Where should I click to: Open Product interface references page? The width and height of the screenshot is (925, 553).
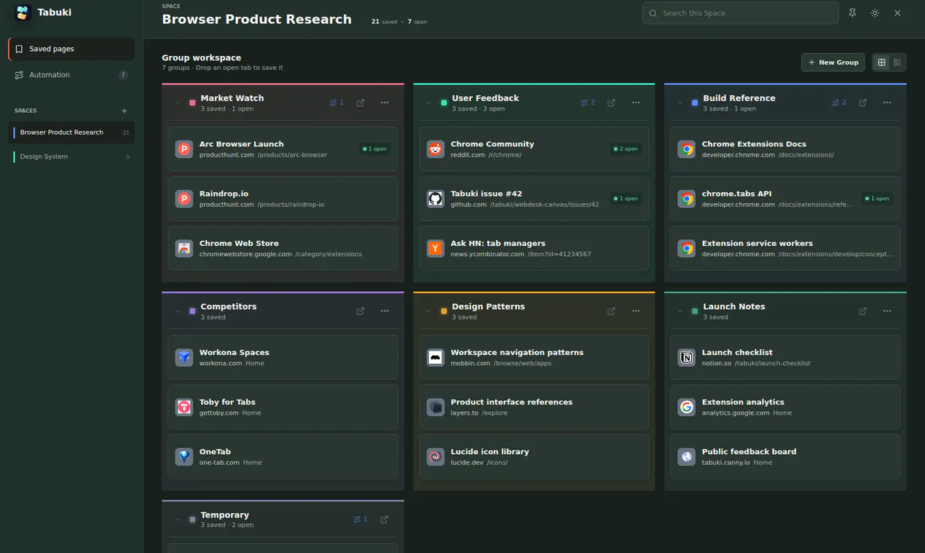coord(534,407)
